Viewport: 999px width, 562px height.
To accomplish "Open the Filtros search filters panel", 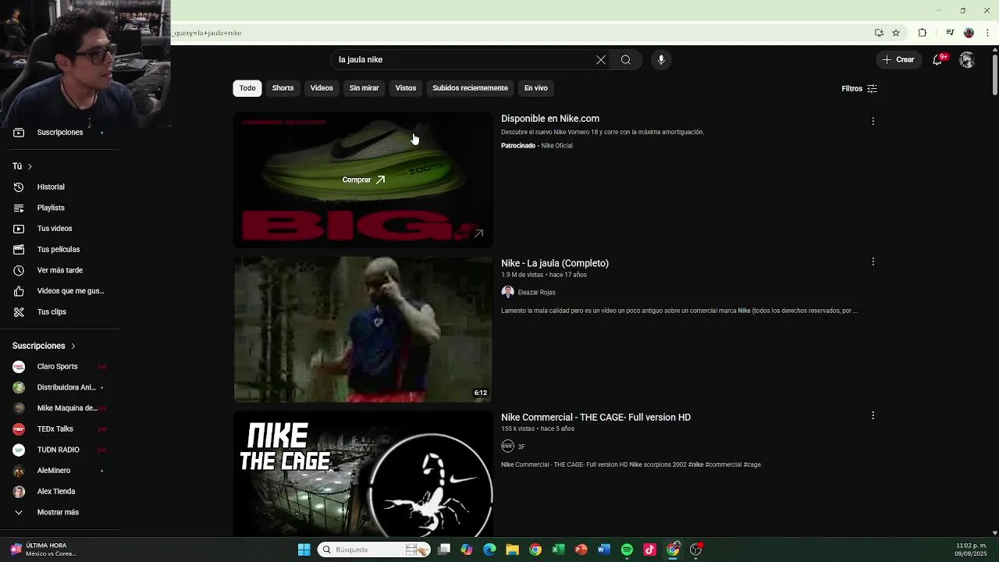I will point(859,88).
